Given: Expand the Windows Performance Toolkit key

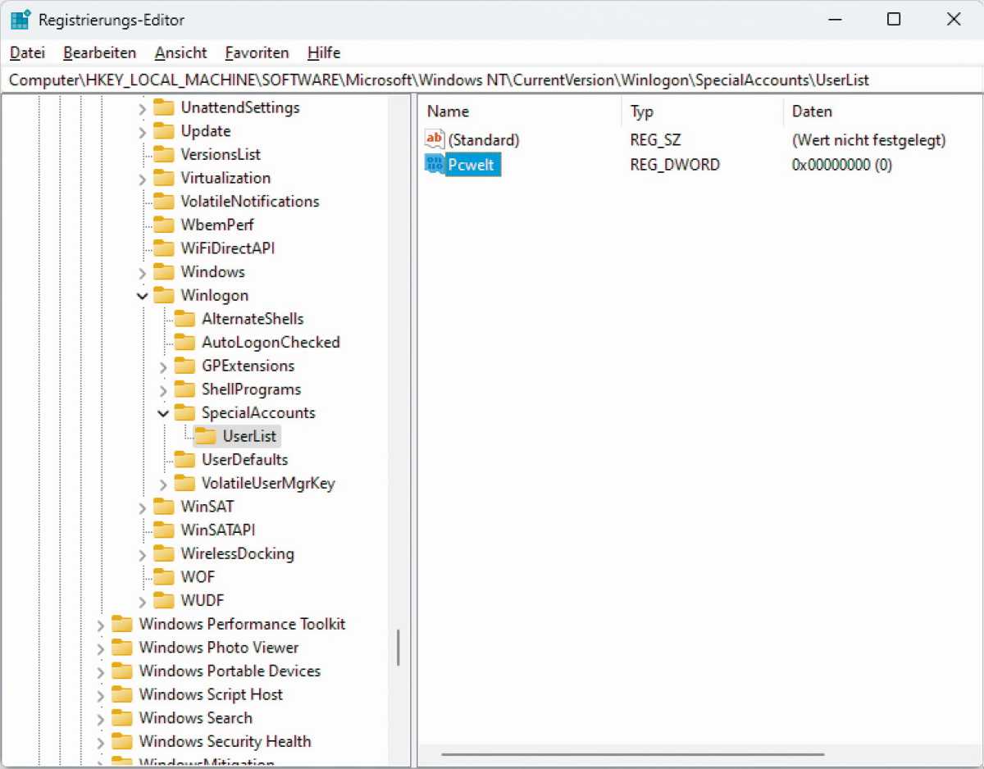Looking at the screenshot, I should pyautogui.click(x=101, y=626).
